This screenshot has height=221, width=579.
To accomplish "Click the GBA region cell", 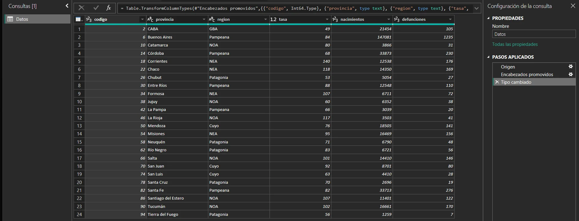I will 239,29.
